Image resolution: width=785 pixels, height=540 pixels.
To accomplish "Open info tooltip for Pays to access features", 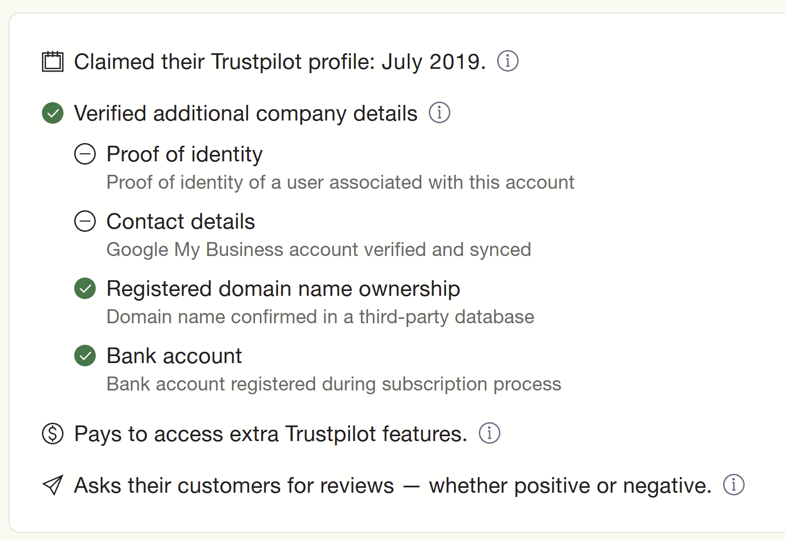I will [489, 433].
